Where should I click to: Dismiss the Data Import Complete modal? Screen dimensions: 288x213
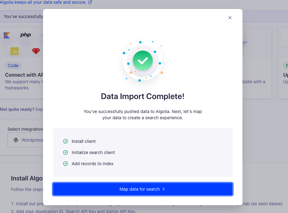coord(230,18)
